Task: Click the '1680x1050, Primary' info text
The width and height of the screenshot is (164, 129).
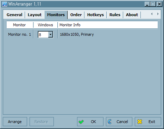Action: click(x=77, y=34)
